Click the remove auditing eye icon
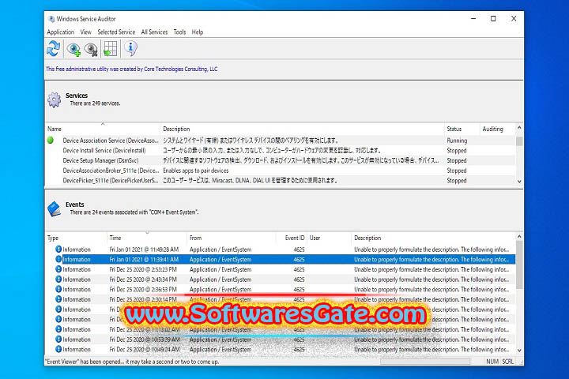This screenshot has width=569, height=379. pyautogui.click(x=91, y=49)
